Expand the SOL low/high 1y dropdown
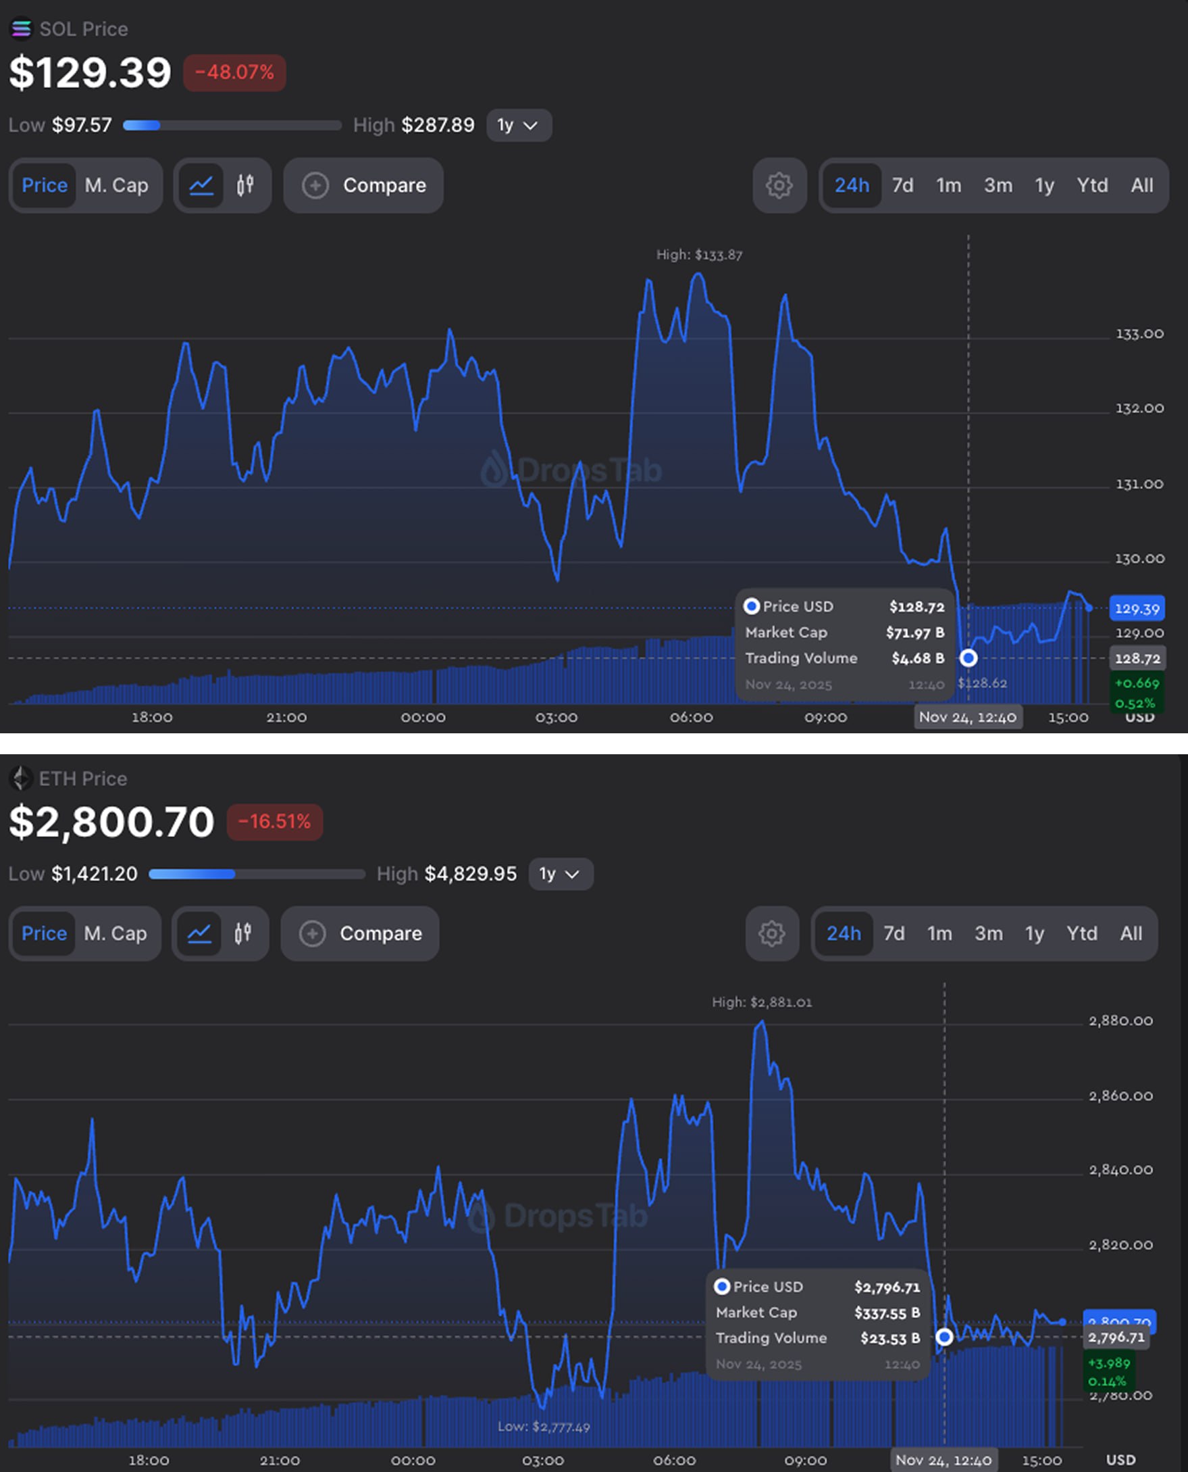Viewport: 1188px width, 1472px height. click(518, 125)
